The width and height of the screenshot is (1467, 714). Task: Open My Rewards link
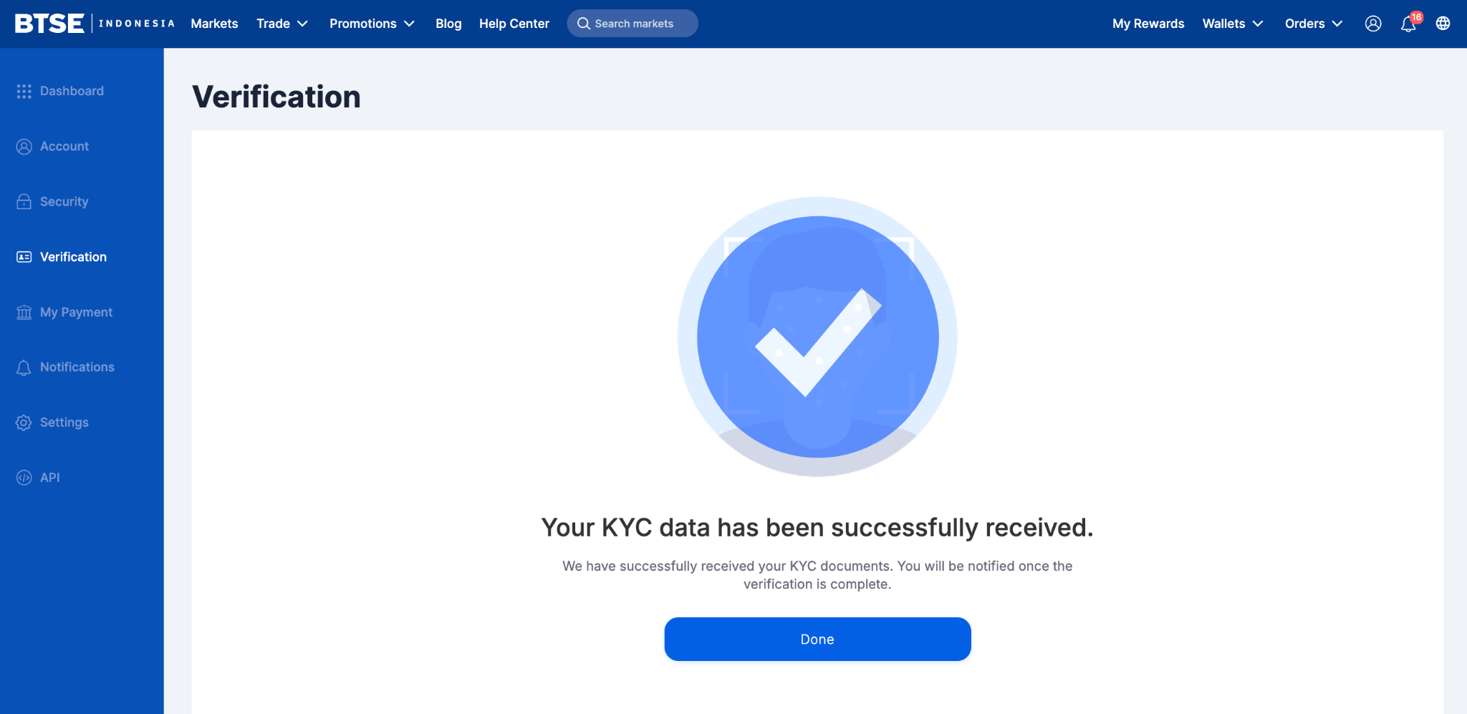(x=1148, y=24)
